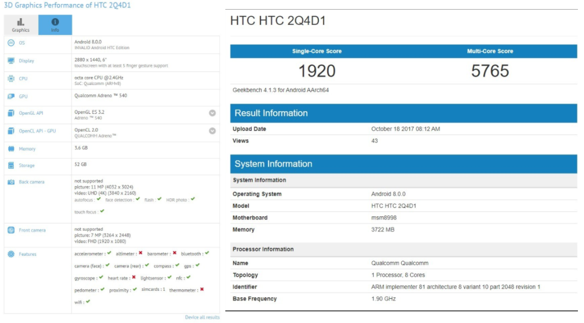Click the 1.90 GHz base frequency
The height and width of the screenshot is (323, 584).
(383, 299)
